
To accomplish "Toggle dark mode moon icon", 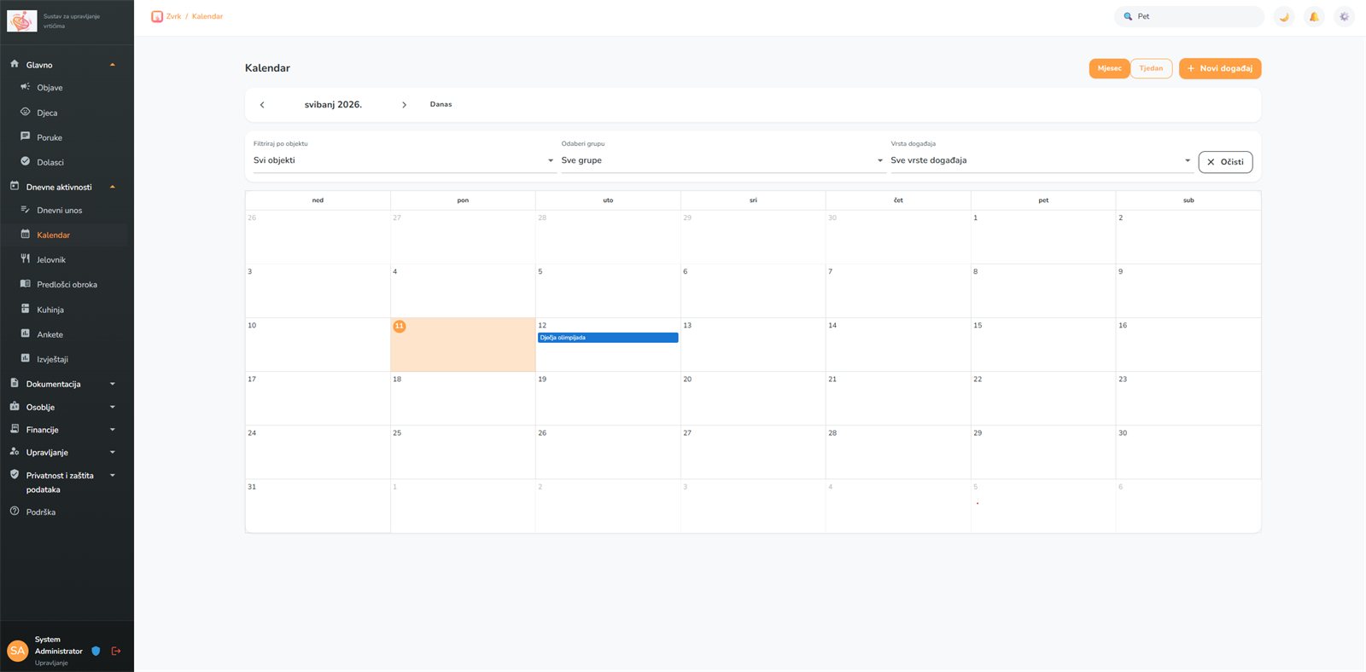I will coord(1284,16).
